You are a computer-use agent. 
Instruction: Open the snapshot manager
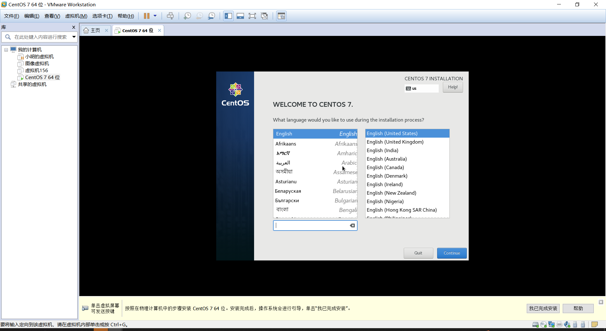coord(211,16)
